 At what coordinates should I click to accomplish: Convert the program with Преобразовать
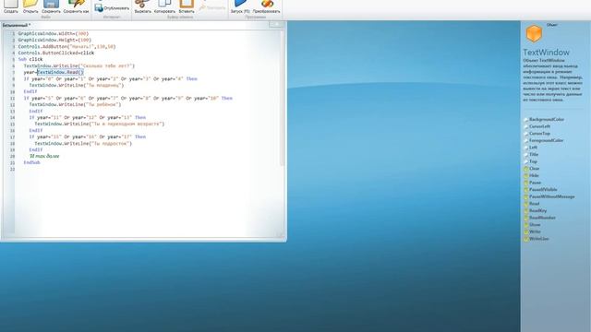[267, 6]
